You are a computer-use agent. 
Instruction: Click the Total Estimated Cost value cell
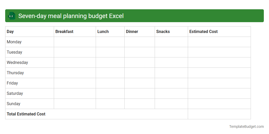coord(219,114)
